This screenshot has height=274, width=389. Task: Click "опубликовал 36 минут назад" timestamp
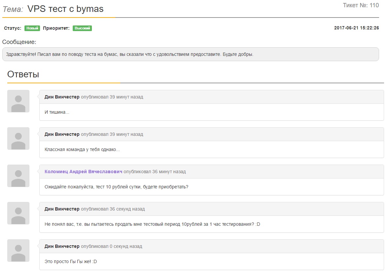pyautogui.click(x=155, y=172)
